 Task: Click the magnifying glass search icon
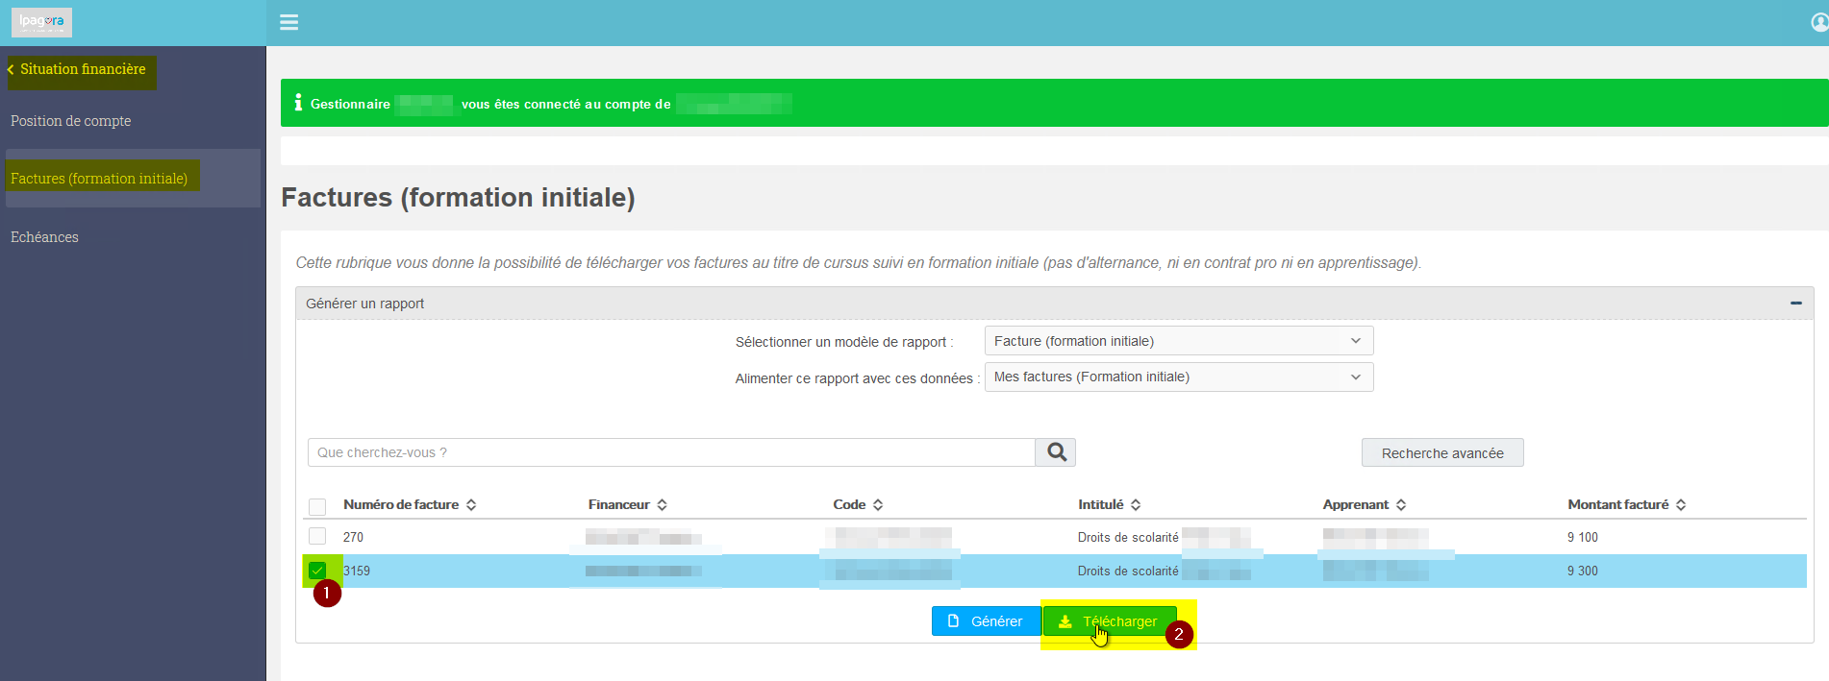(x=1056, y=452)
